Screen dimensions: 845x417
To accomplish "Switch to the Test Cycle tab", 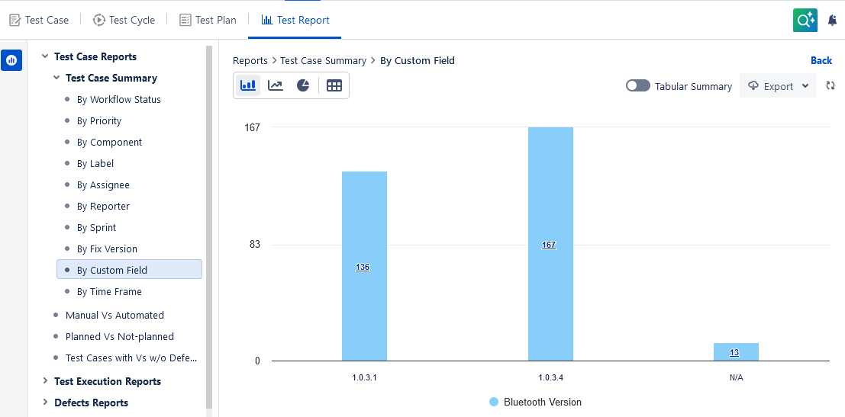I will [124, 20].
